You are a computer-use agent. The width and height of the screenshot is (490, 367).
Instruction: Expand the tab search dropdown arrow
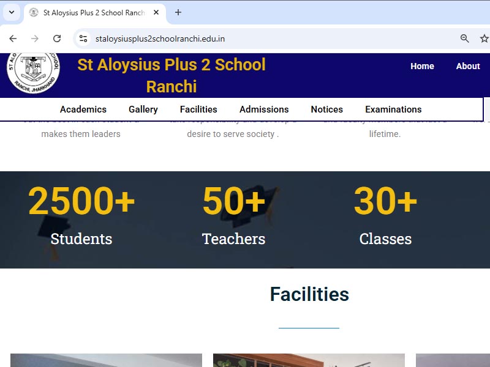click(11, 12)
